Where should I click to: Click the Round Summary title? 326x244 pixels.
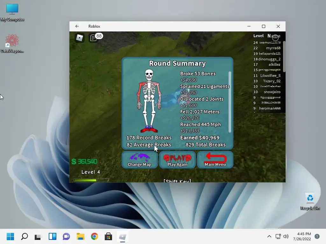pos(177,63)
